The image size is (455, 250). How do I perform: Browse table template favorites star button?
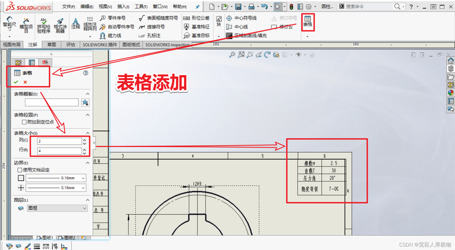[x=85, y=102]
